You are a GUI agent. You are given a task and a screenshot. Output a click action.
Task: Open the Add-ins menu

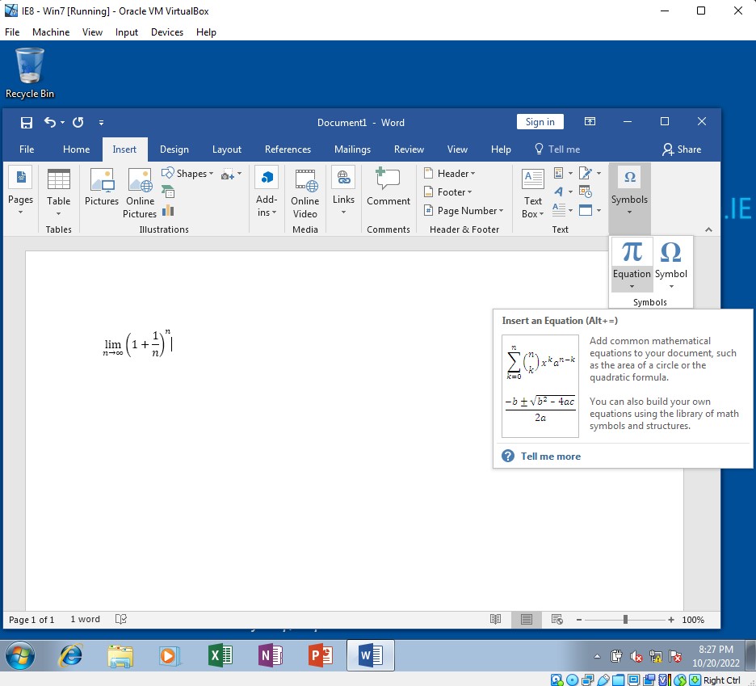[x=267, y=192]
